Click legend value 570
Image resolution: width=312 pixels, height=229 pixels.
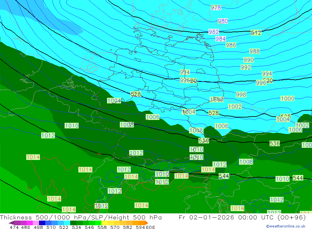pos(115,227)
